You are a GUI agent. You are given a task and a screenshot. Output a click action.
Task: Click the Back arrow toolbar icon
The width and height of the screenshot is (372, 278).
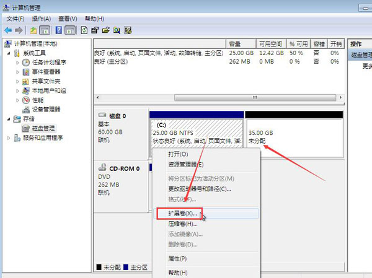click(x=8, y=29)
